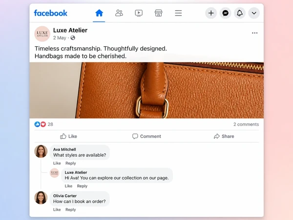Screen dimensions: 293x220
Task: Open the Friends tab
Action: tap(119, 13)
